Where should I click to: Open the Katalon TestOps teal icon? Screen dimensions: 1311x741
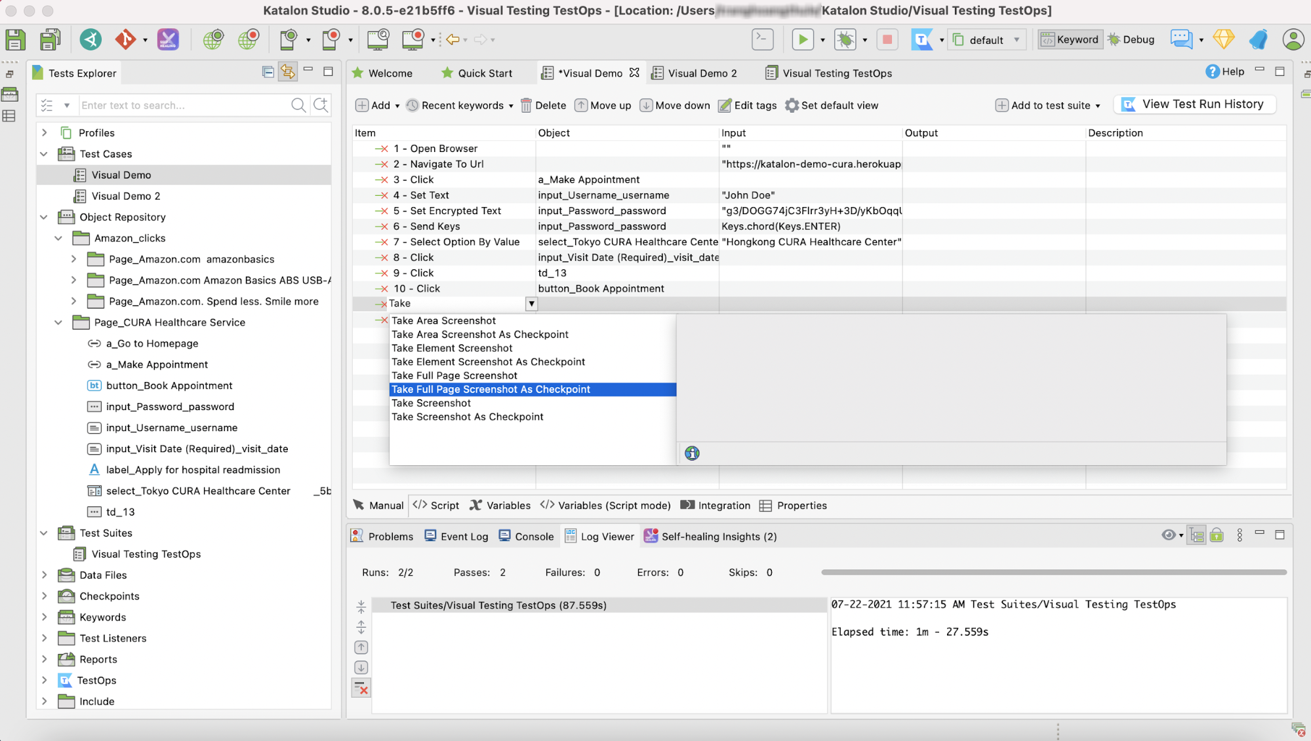click(91, 39)
